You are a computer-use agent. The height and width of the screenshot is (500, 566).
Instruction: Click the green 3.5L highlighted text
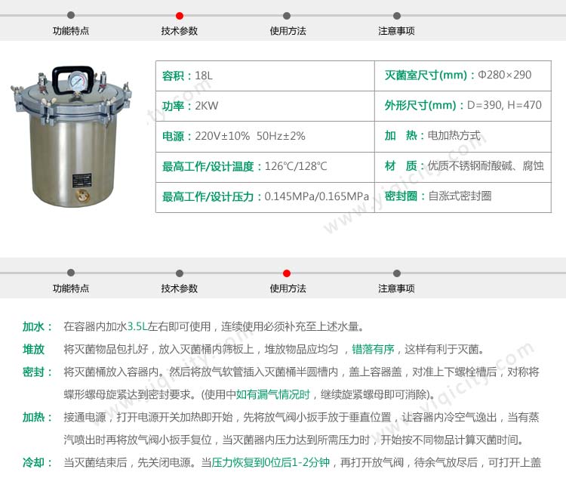click(x=136, y=327)
